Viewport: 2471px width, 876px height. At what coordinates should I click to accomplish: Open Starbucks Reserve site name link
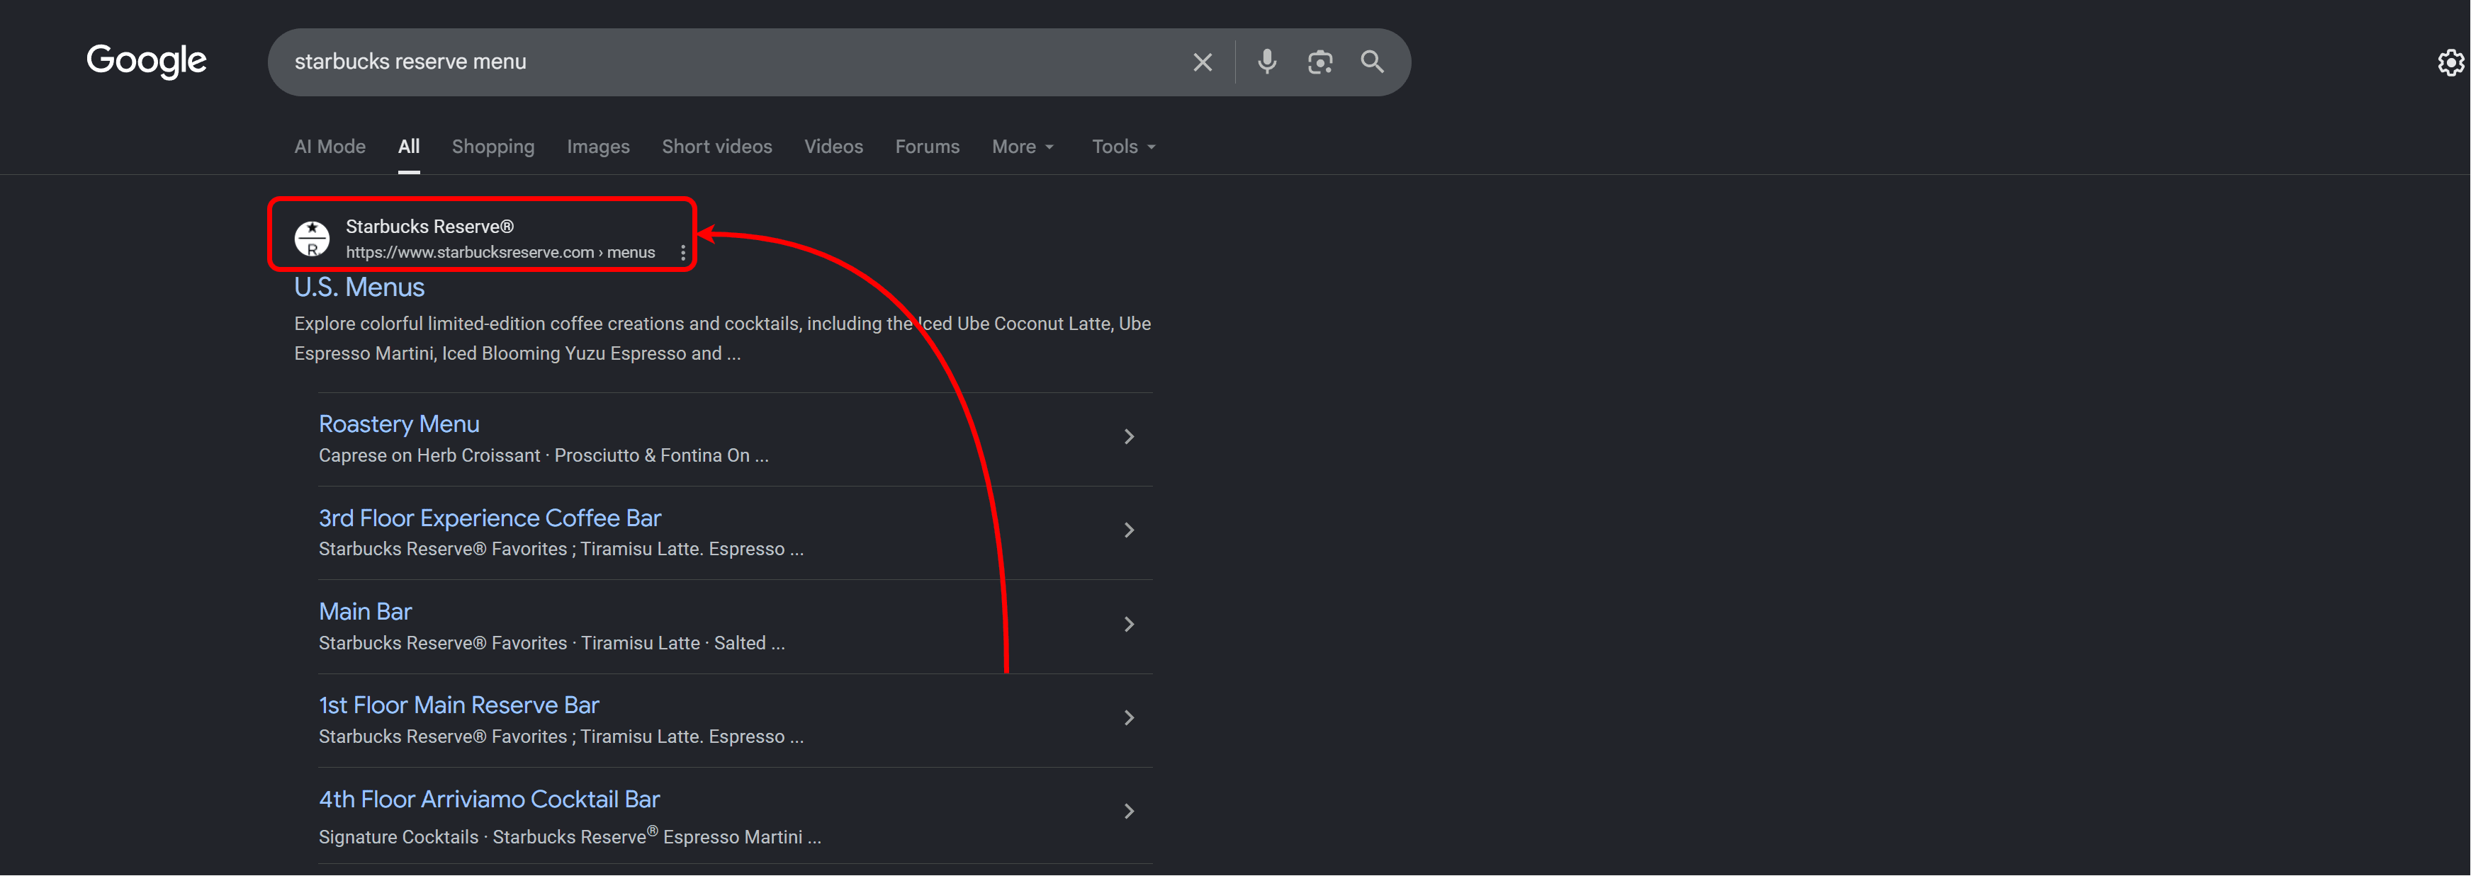(429, 226)
